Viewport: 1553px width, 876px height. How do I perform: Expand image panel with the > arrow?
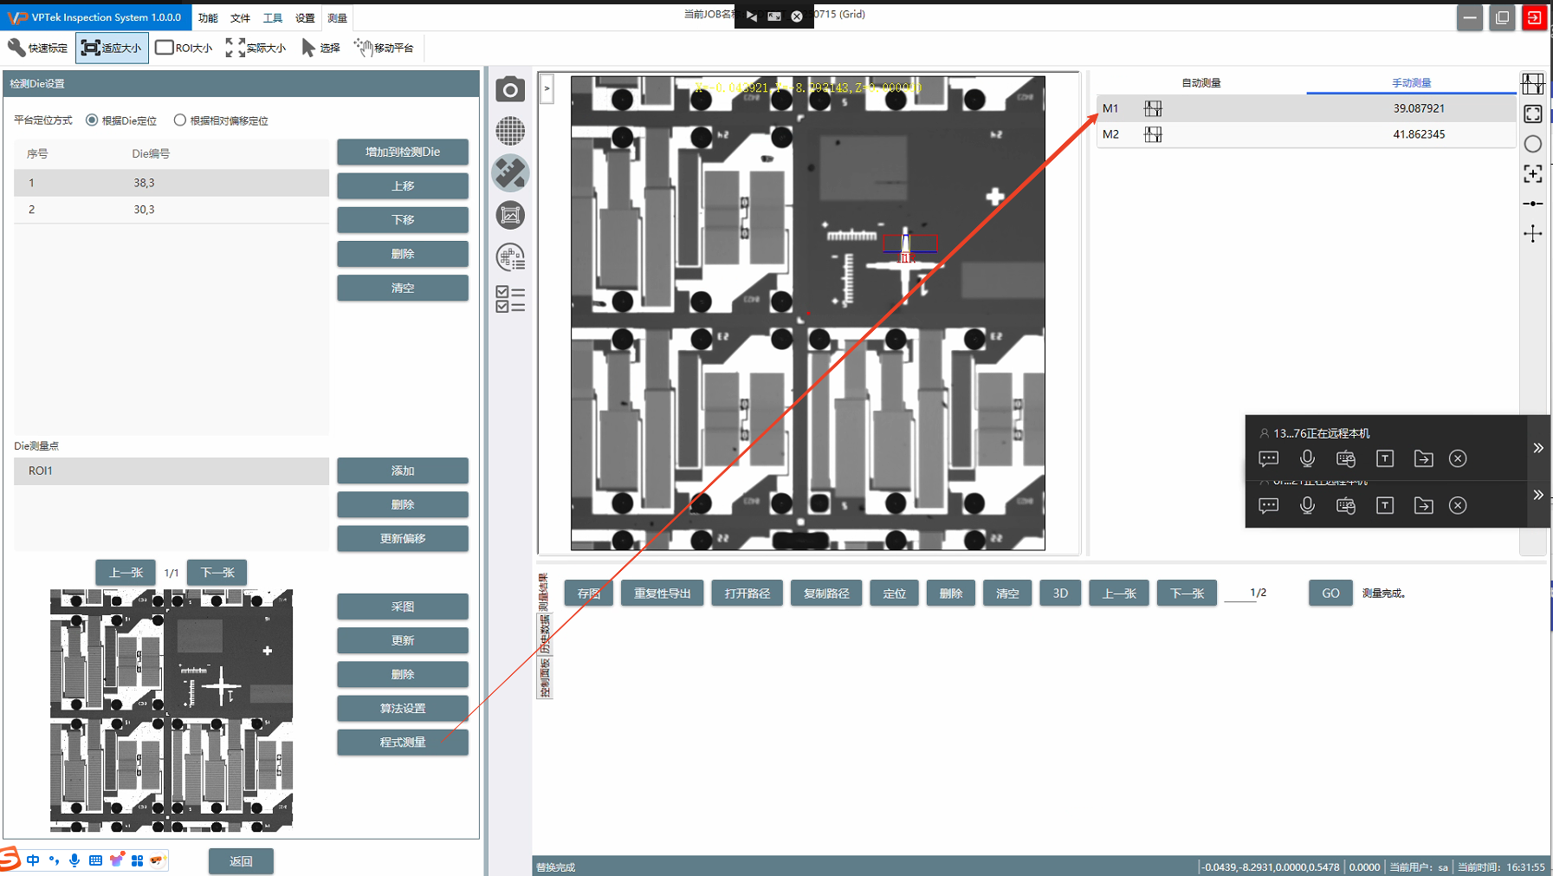pyautogui.click(x=547, y=88)
